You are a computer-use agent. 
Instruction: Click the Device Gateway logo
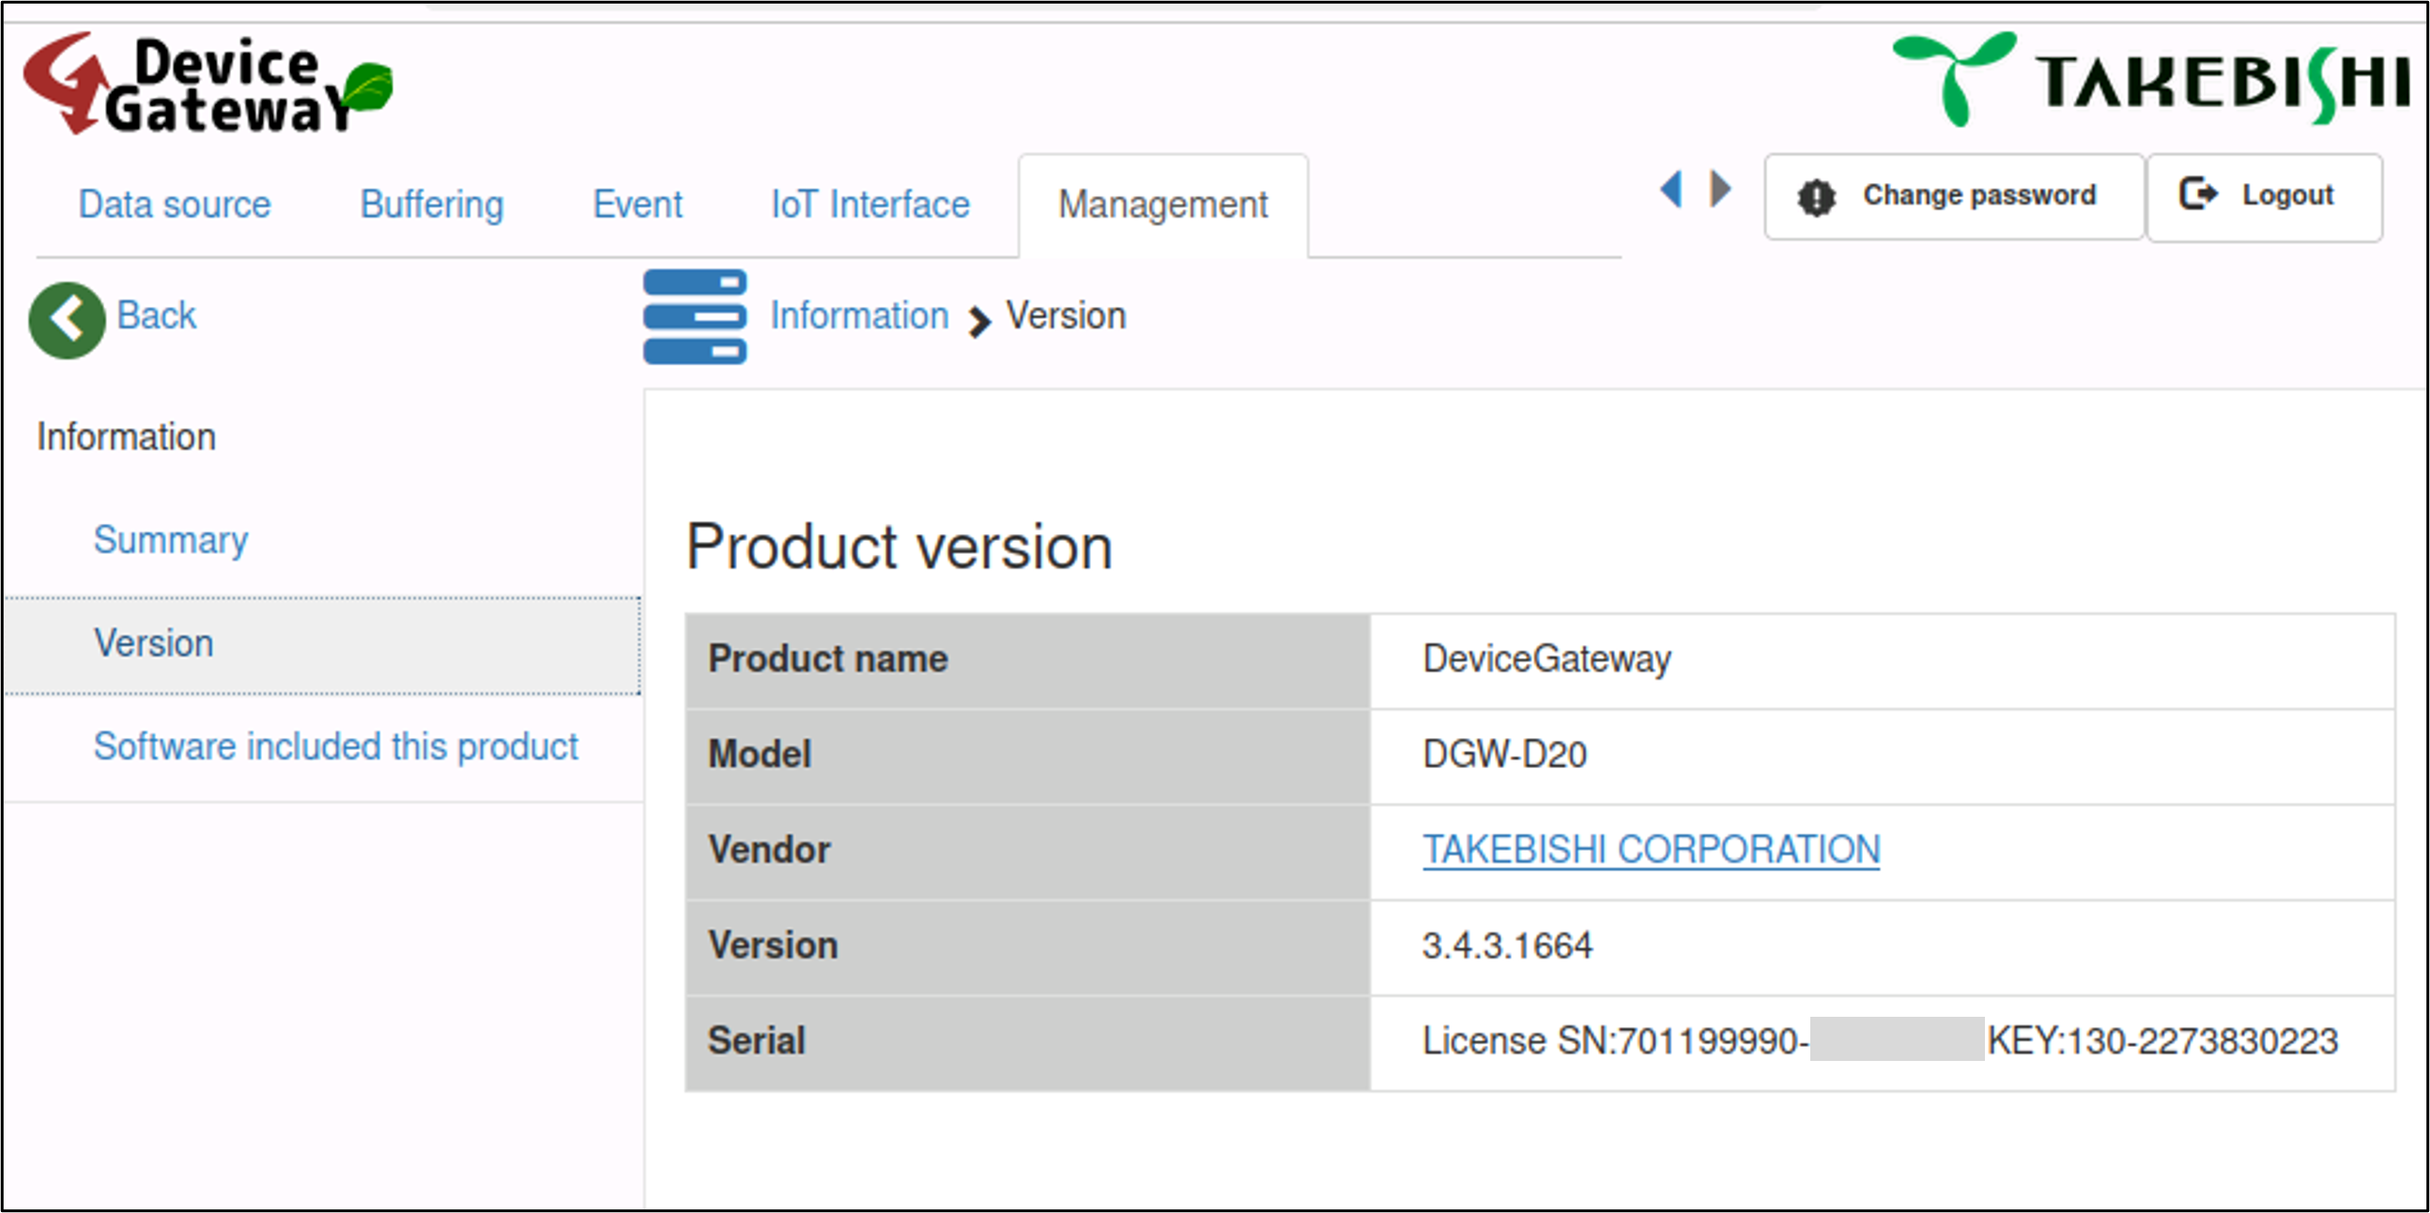point(208,84)
